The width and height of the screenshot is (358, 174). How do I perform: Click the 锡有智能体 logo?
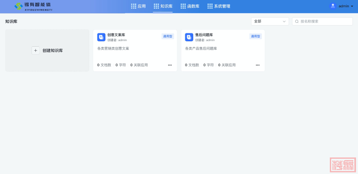pos(33,6)
